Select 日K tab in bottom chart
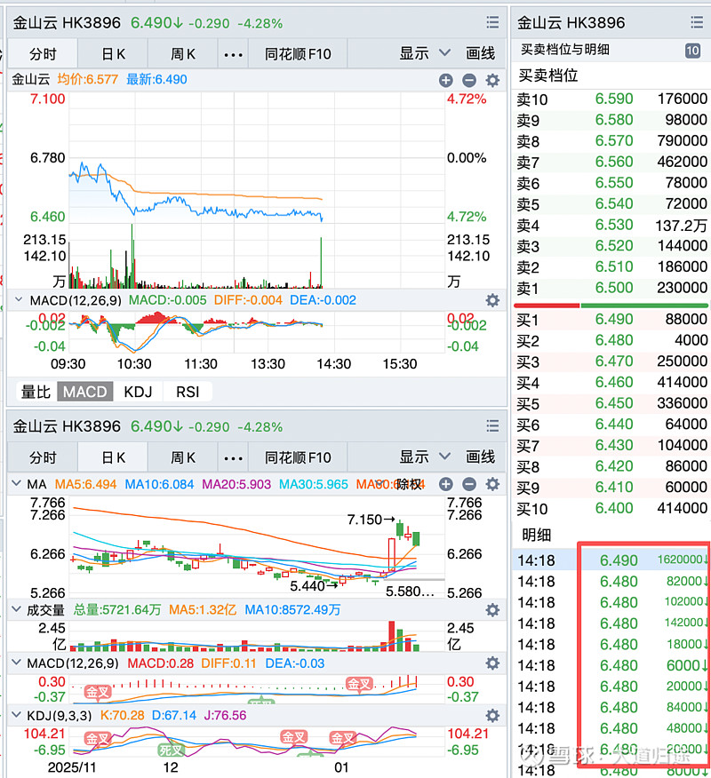Screen dimensions: 711x778 (113, 457)
